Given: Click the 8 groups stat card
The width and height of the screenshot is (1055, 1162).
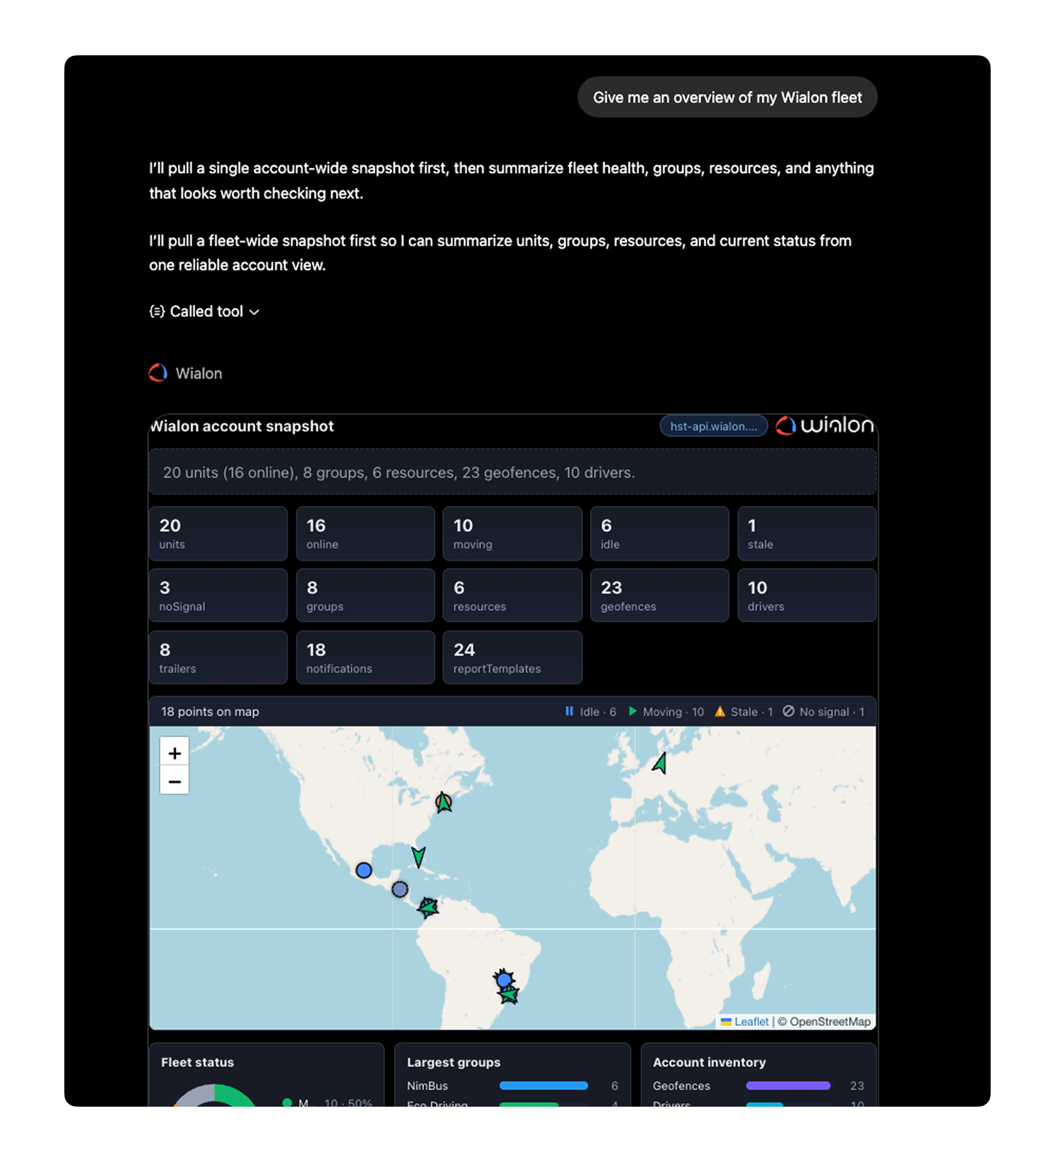Looking at the screenshot, I should (365, 595).
